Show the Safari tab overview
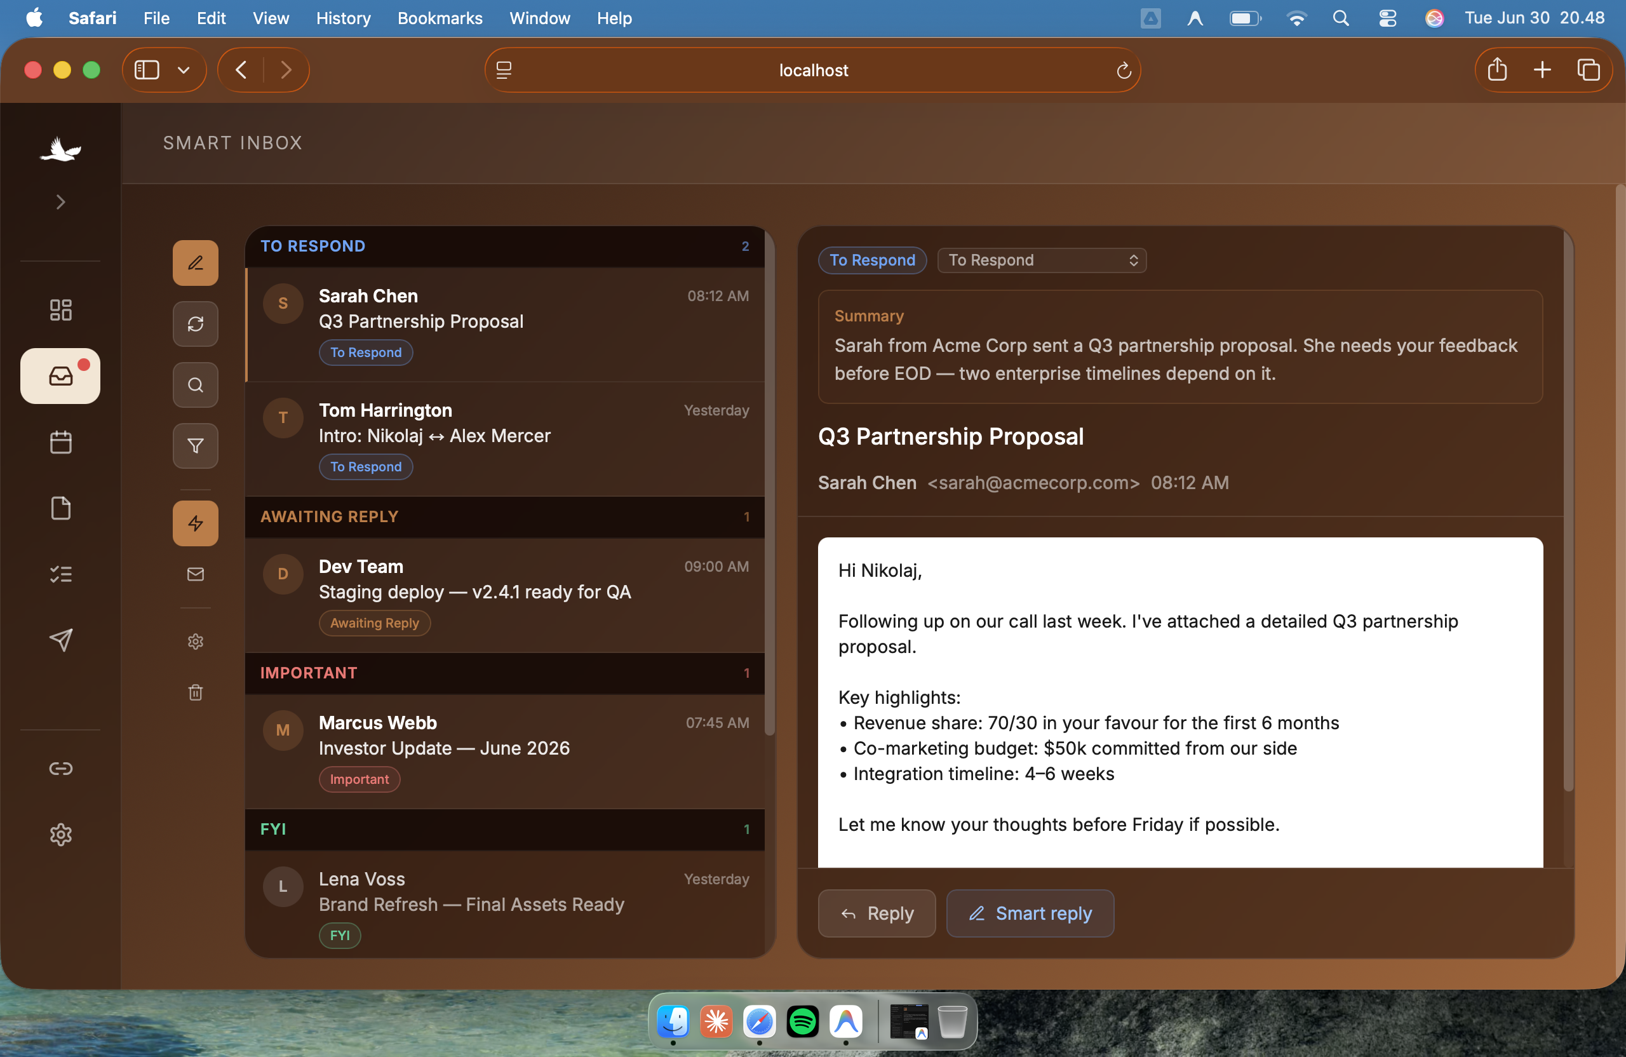The height and width of the screenshot is (1057, 1626). click(x=1588, y=71)
